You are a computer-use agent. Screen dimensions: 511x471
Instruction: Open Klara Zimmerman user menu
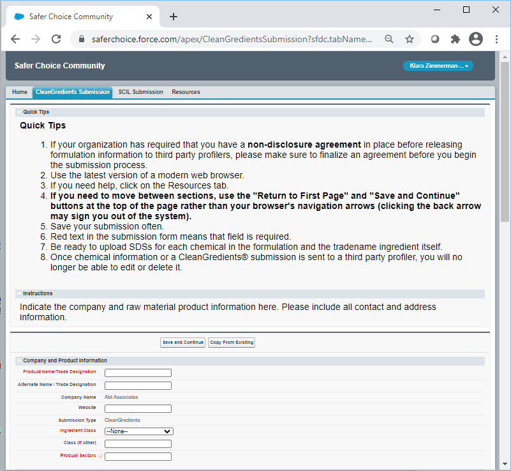coord(438,66)
